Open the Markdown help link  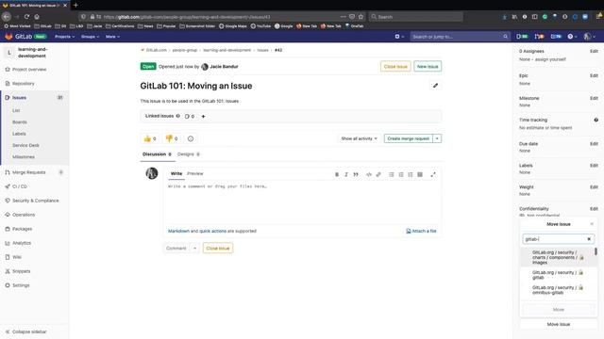[x=178, y=231]
